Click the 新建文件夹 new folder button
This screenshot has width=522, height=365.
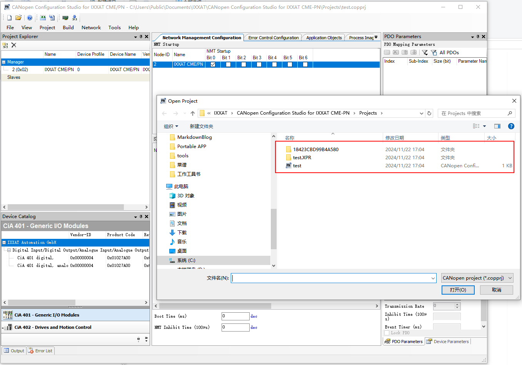click(x=201, y=127)
